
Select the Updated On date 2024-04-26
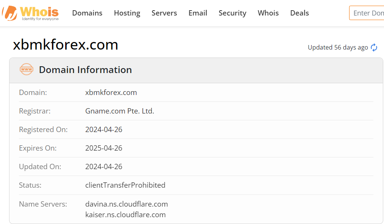[103, 167]
